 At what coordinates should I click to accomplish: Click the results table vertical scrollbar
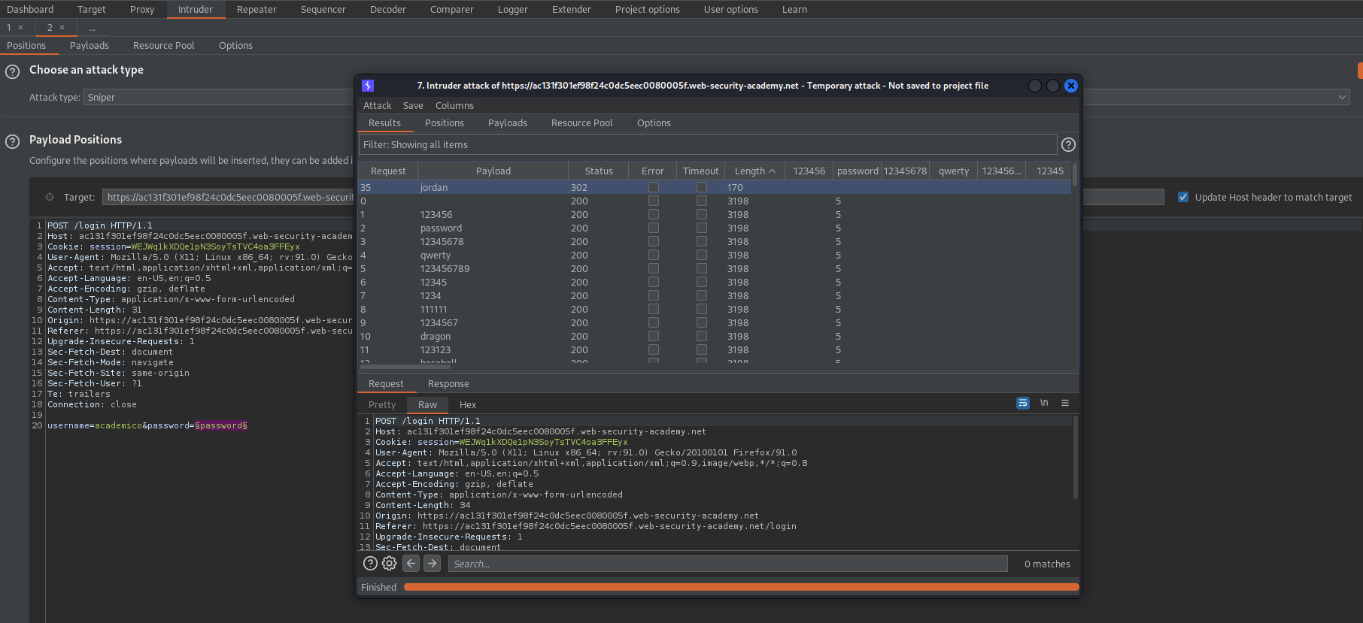[x=1075, y=175]
